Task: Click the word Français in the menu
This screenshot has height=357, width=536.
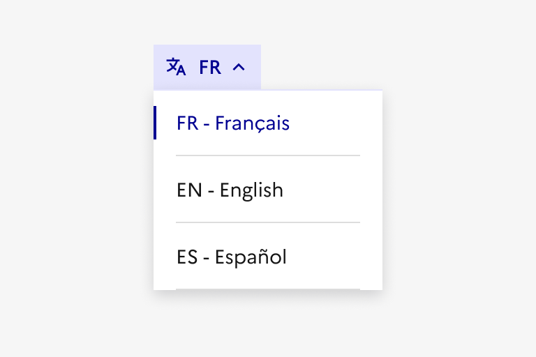Action: [x=252, y=123]
